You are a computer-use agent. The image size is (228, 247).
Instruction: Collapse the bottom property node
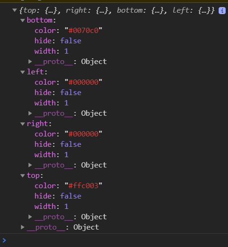point(23,20)
